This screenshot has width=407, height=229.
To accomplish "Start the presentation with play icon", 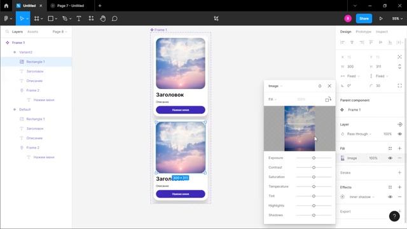I will click(x=381, y=18).
